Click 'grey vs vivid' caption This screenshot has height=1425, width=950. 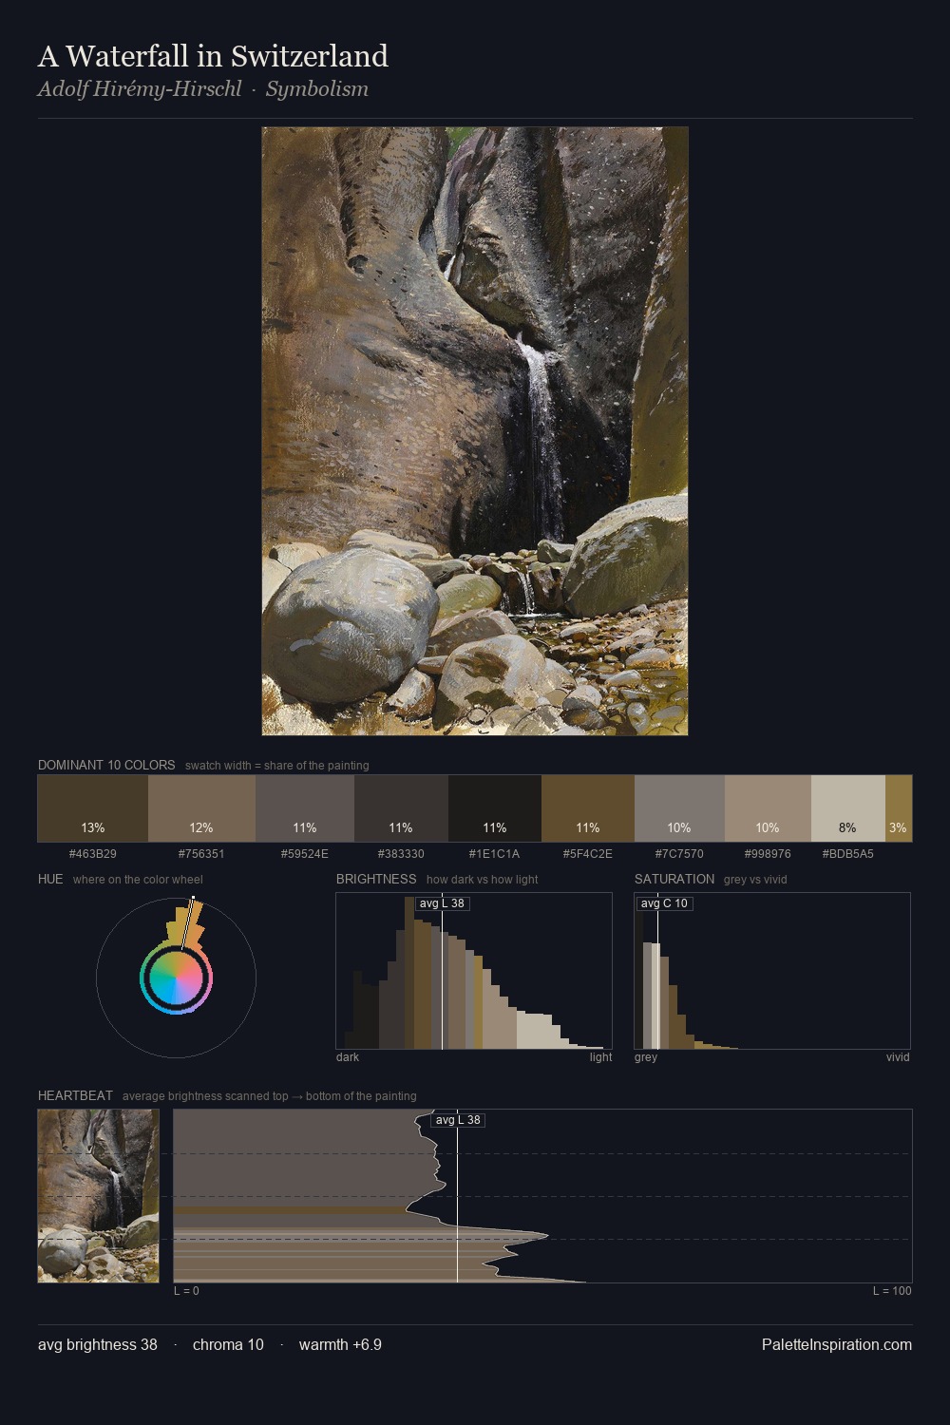point(755,879)
